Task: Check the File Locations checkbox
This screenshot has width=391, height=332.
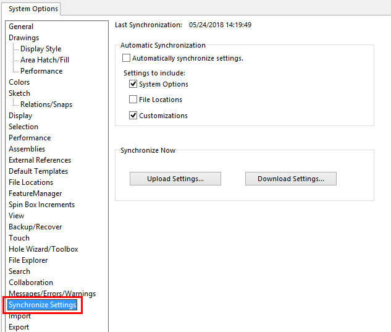Action: point(133,100)
